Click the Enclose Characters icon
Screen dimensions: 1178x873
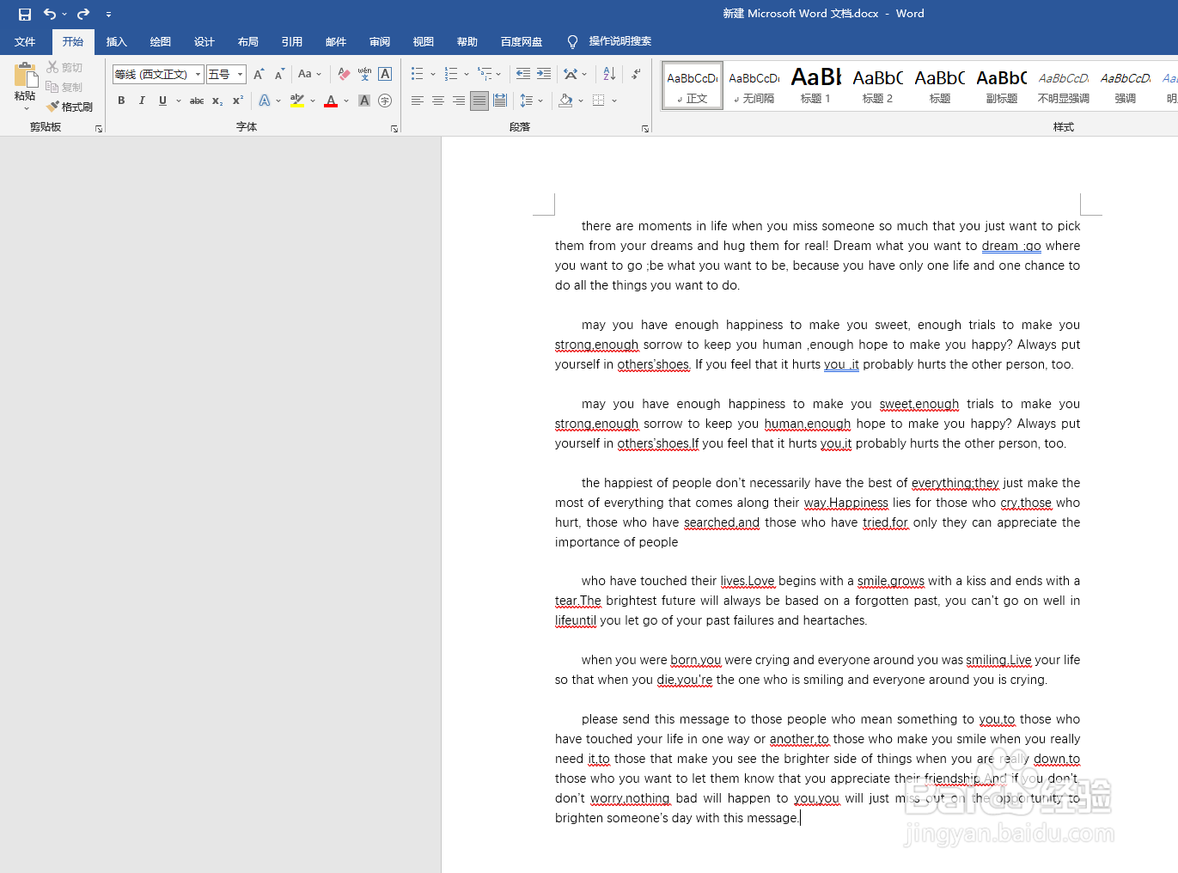(x=385, y=101)
